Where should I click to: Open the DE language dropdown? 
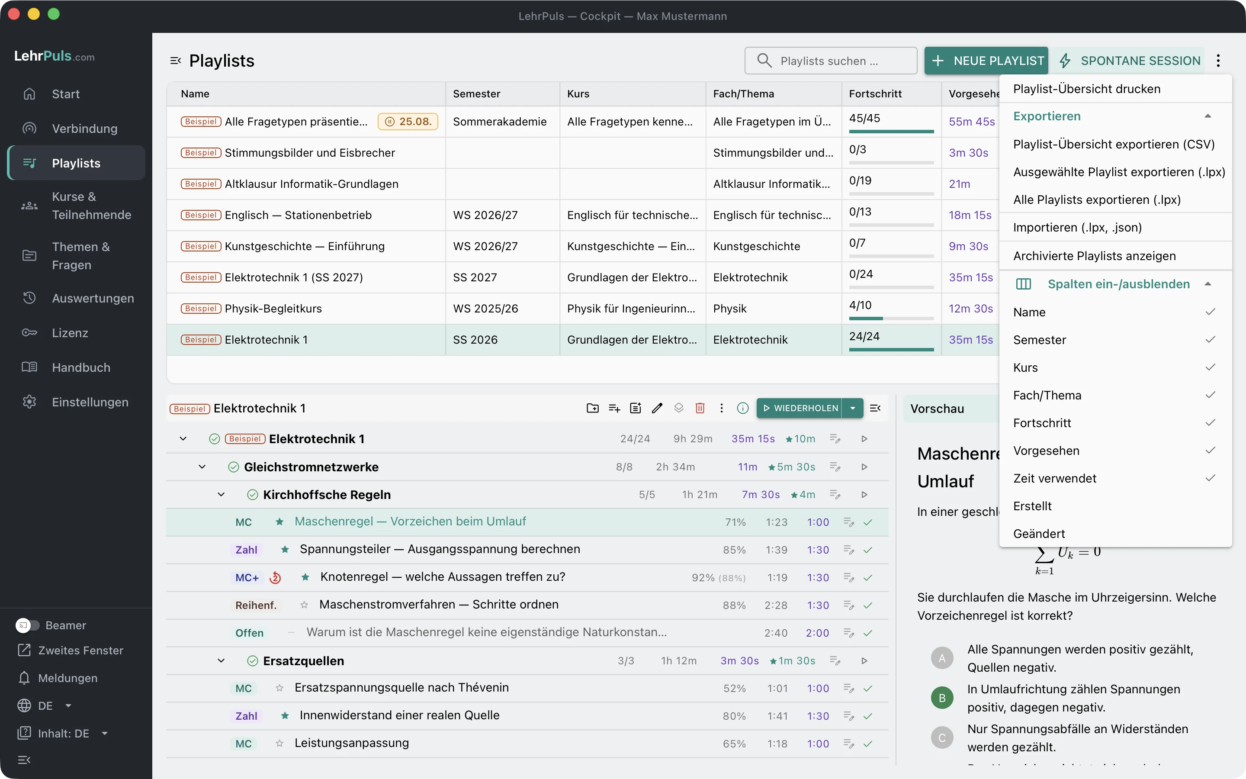[x=45, y=706]
